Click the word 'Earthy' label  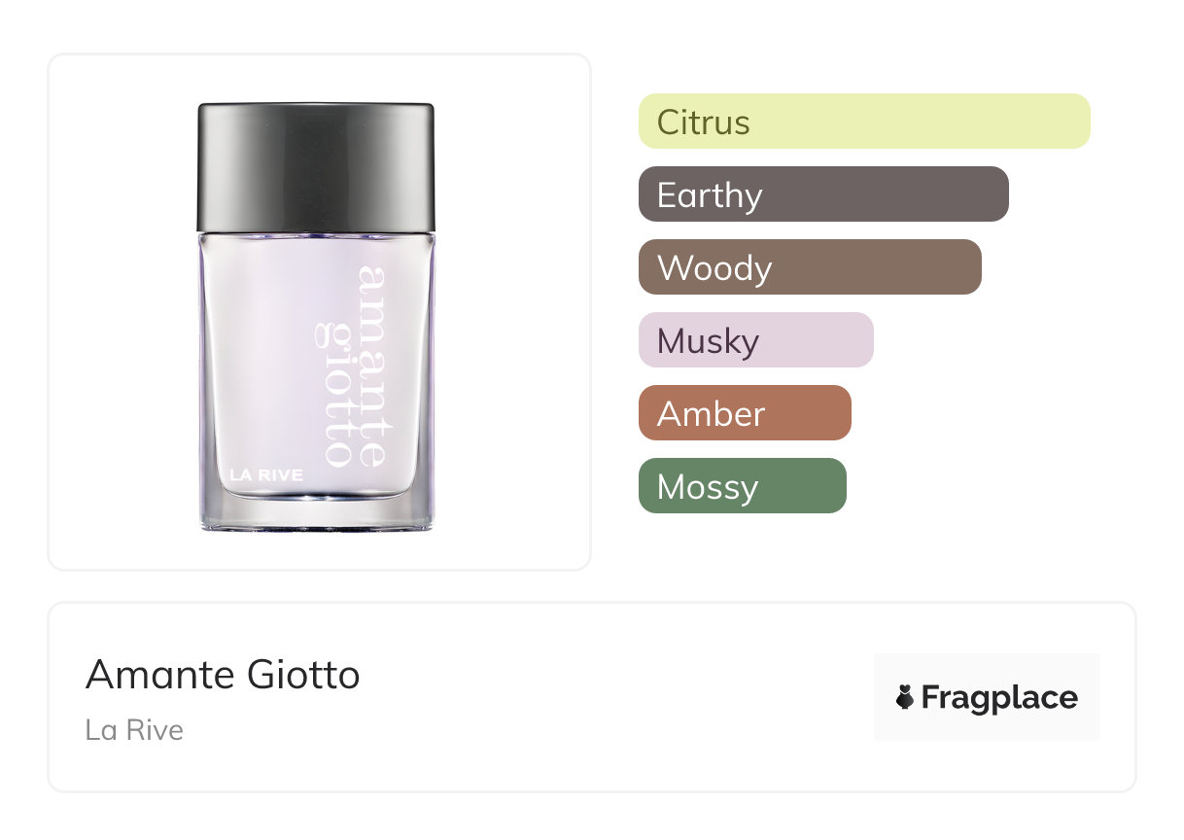coord(709,195)
